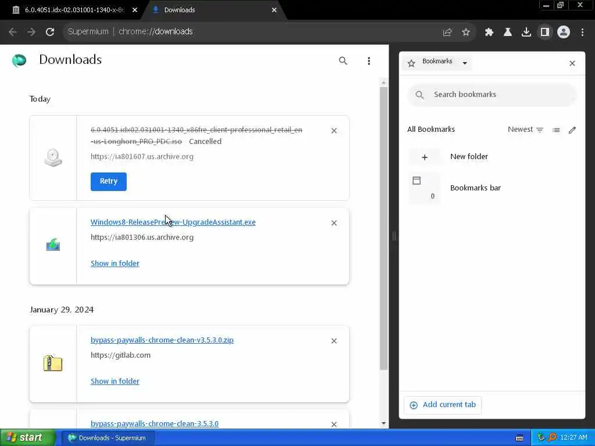Click the downloads page scrollbar thumb
Viewport: 595px width, 446px height.
[x=383, y=228]
